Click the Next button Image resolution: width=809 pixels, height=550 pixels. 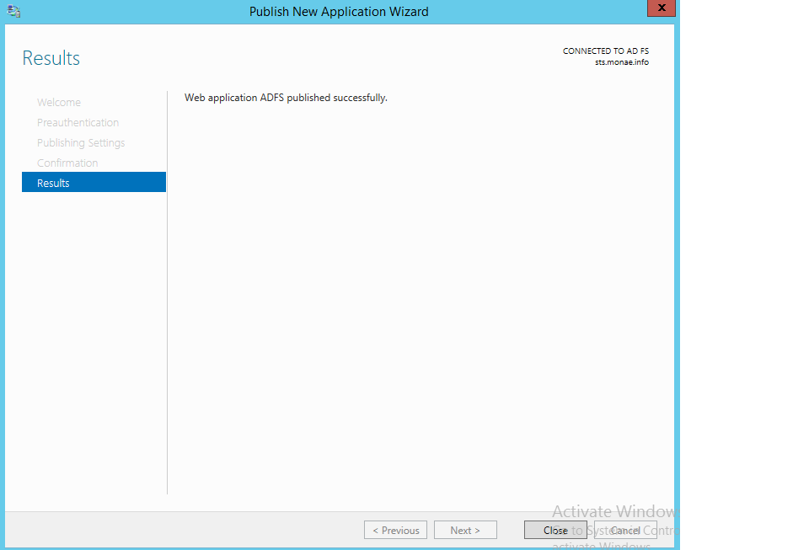pos(465,530)
